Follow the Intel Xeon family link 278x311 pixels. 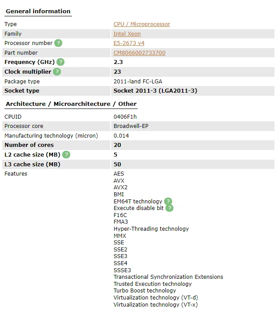pyautogui.click(x=127, y=34)
